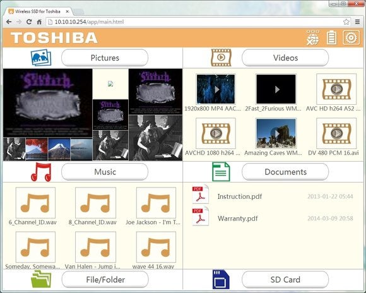Play 6_Channel_ID.wav music icon

pos(35,203)
